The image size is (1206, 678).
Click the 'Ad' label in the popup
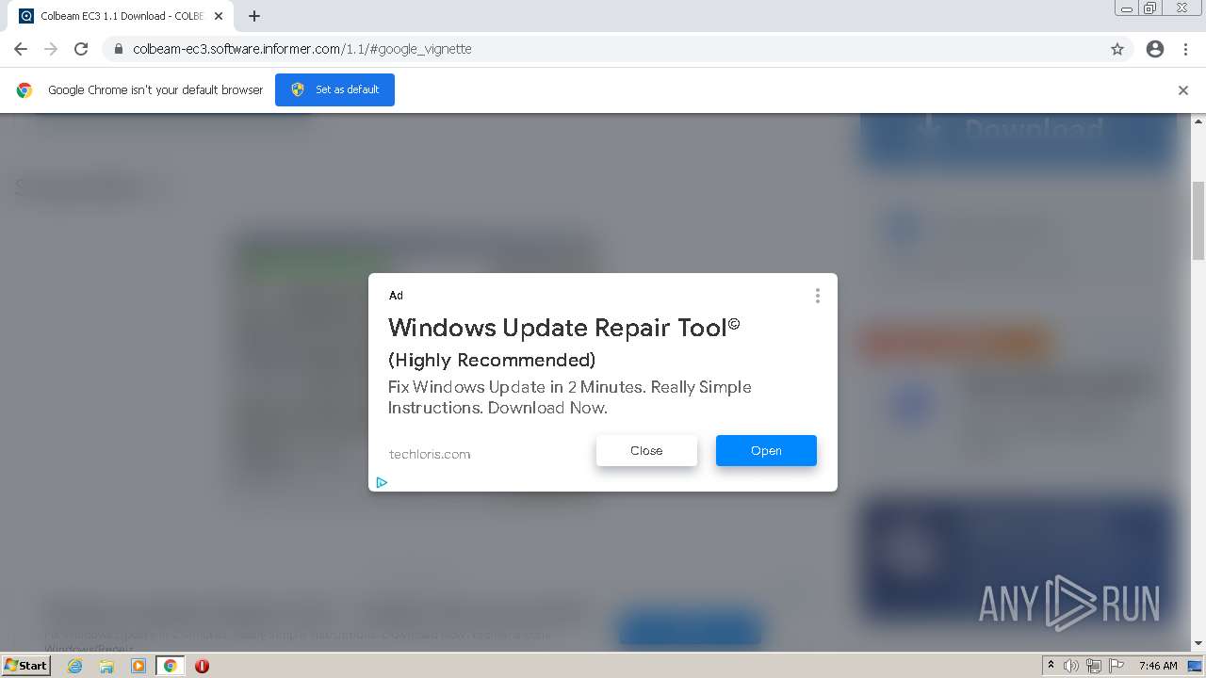396,296
